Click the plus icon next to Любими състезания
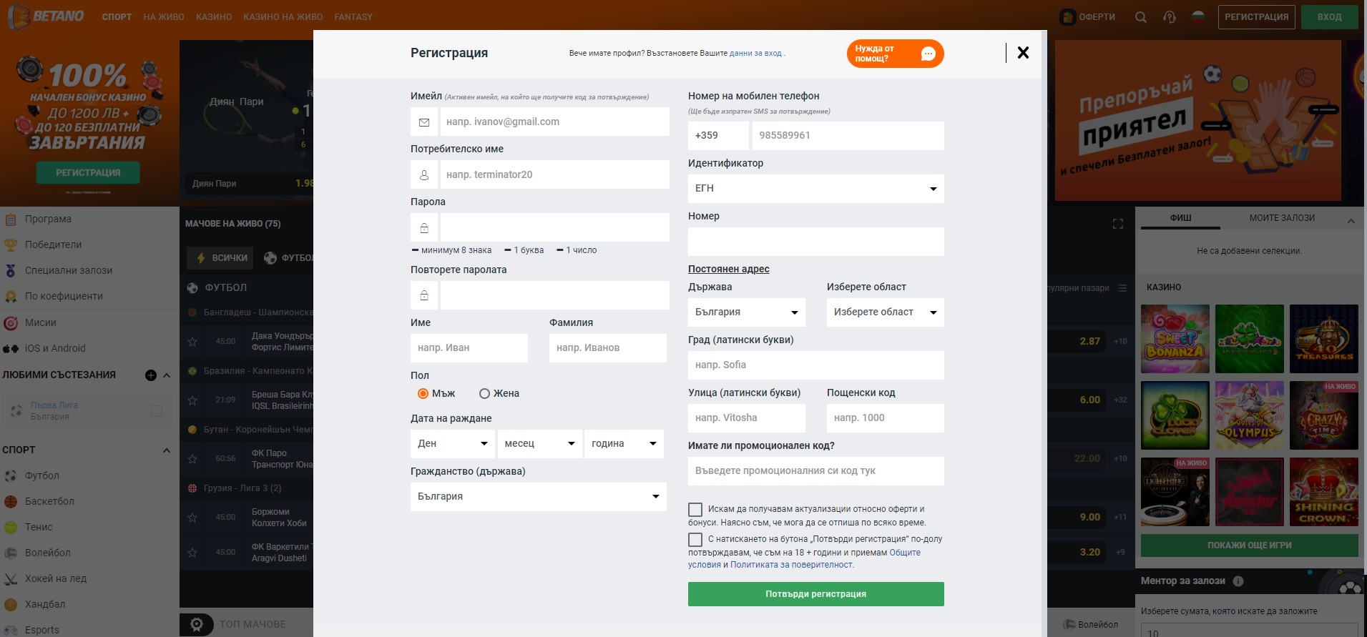This screenshot has width=1367, height=637. (151, 375)
